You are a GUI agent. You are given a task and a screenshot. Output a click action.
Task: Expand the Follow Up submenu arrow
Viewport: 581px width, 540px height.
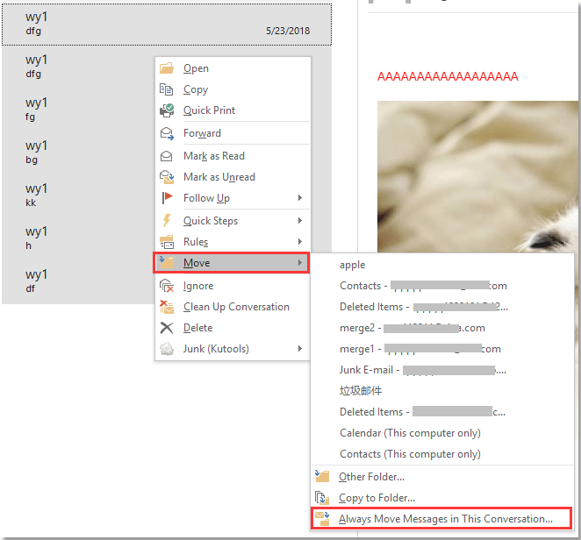coord(300,198)
